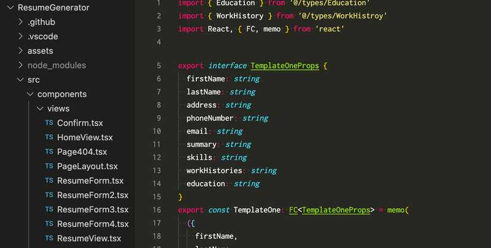This screenshot has width=491, height=248.
Task: Click the TS icon beside Confirm.tsx
Action: tap(49, 122)
